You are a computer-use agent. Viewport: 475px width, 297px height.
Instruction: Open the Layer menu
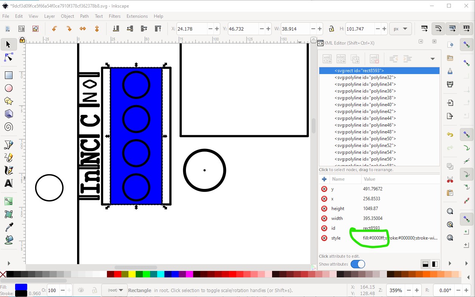(x=50, y=16)
